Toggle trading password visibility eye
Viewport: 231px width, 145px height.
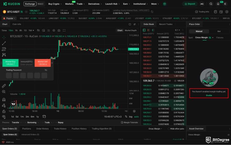46,70
